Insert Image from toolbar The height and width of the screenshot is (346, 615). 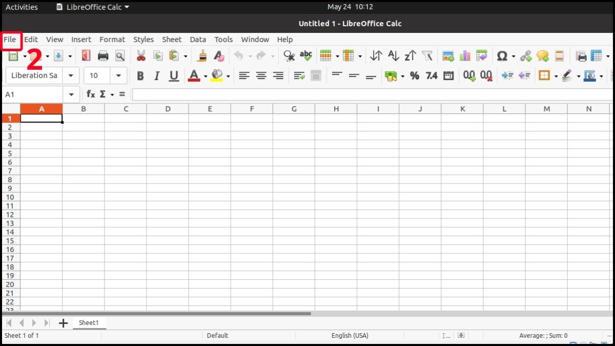(448, 55)
